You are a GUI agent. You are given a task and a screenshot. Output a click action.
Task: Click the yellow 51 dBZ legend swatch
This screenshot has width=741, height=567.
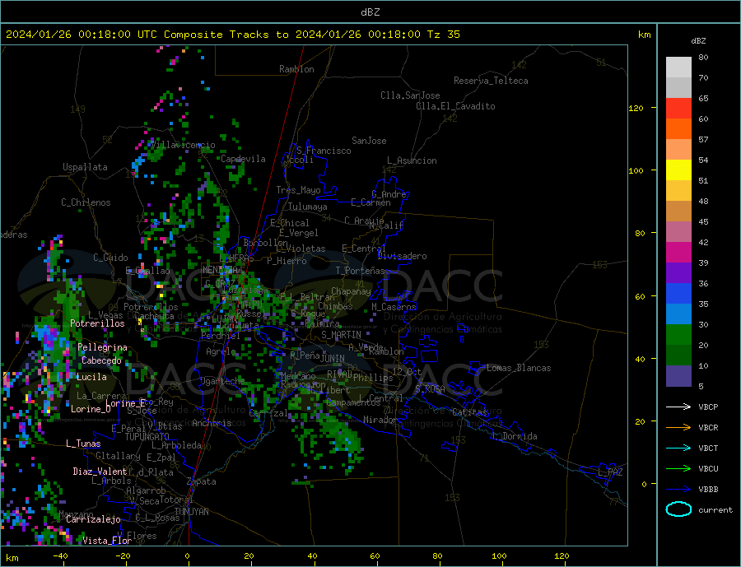coord(678,170)
